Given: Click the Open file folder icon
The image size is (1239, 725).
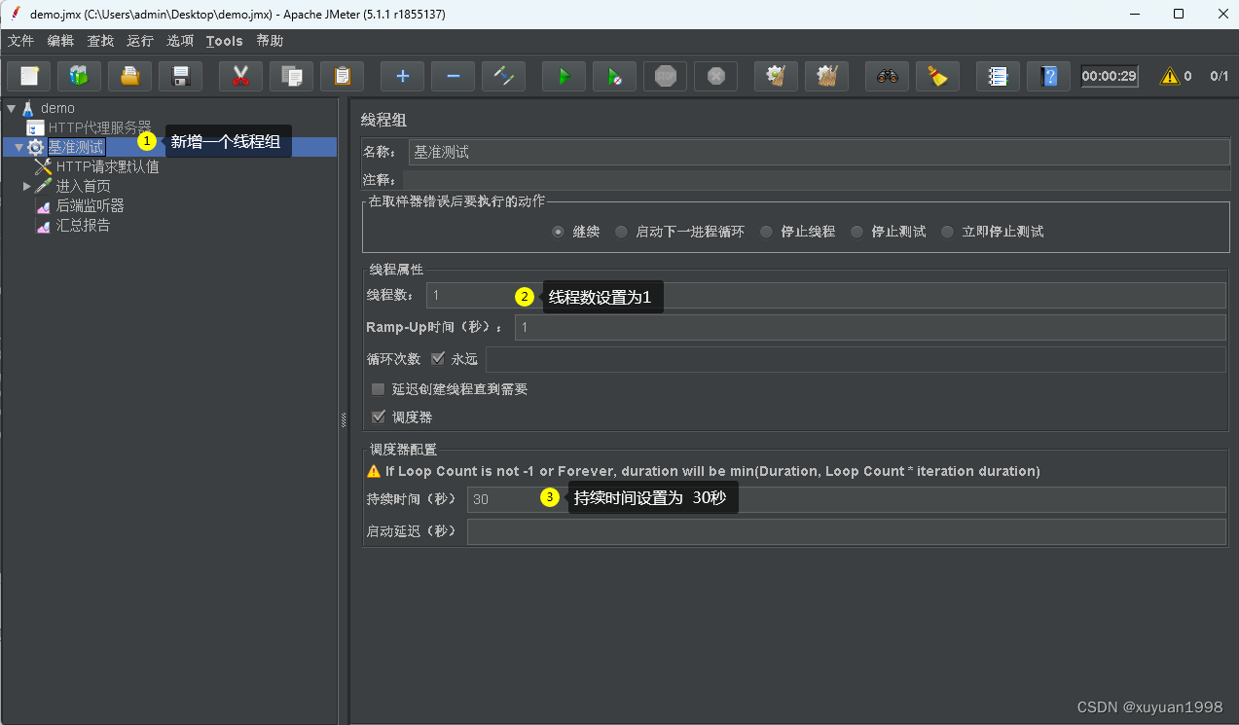Looking at the screenshot, I should click(129, 76).
